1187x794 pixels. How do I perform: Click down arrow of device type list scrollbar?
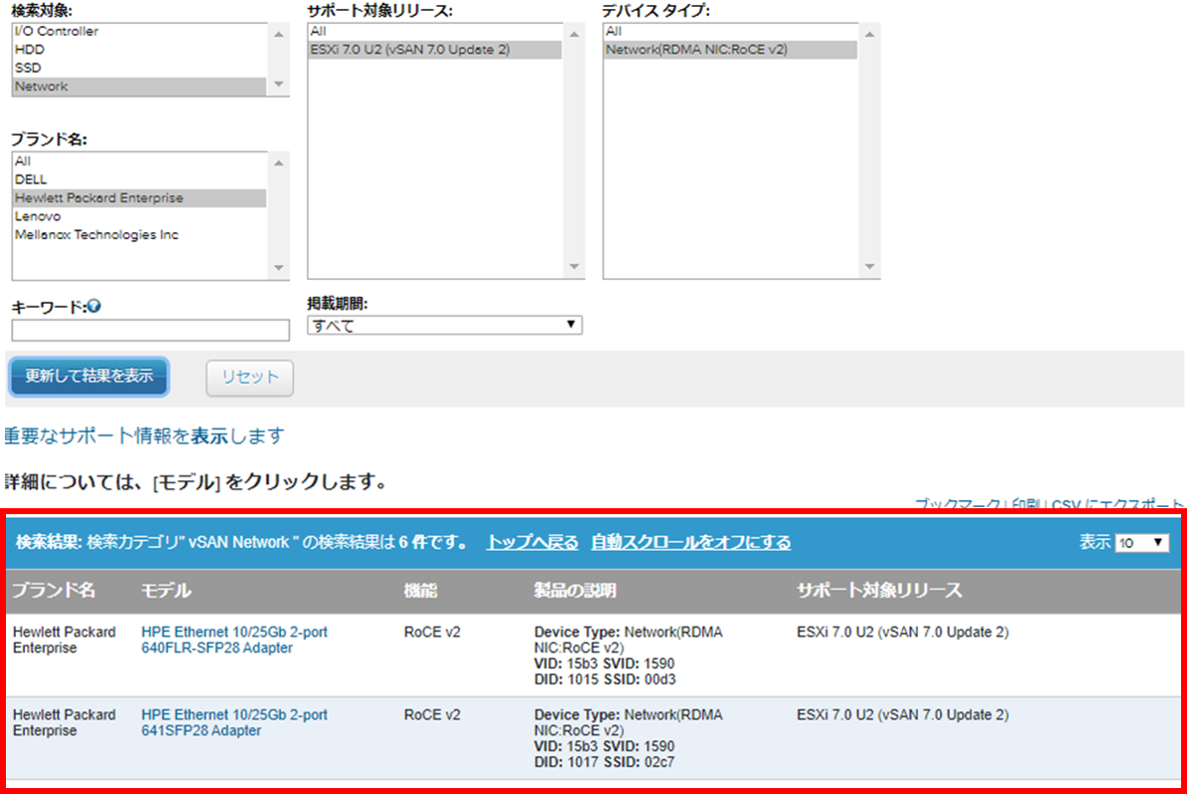pyautogui.click(x=869, y=266)
